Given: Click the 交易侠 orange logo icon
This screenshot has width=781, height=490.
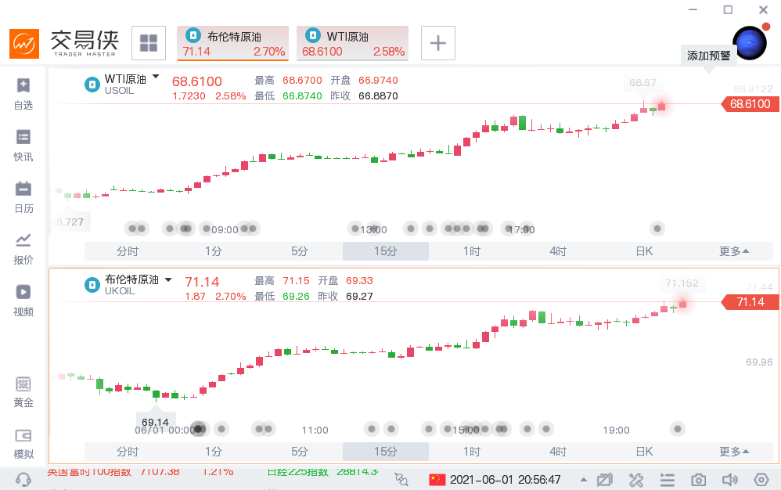Looking at the screenshot, I should [x=24, y=43].
